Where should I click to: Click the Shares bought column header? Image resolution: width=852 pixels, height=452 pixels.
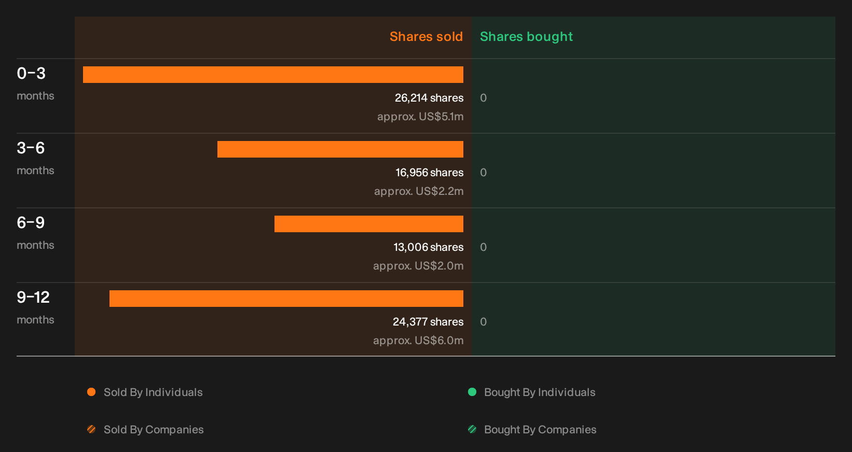point(526,37)
